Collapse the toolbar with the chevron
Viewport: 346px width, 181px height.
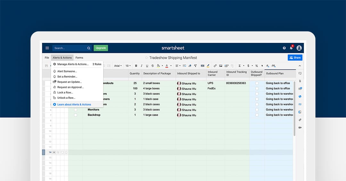click(x=300, y=66)
